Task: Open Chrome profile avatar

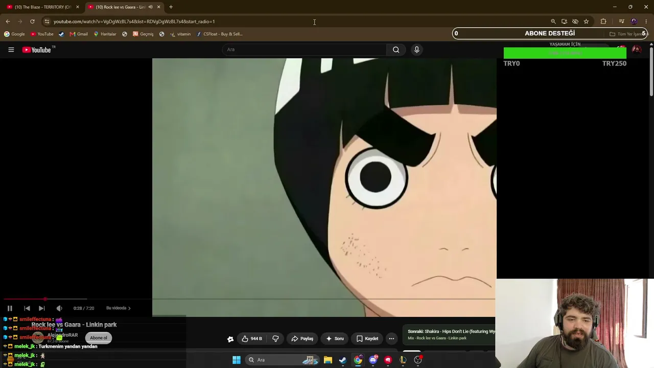Action: click(x=634, y=21)
